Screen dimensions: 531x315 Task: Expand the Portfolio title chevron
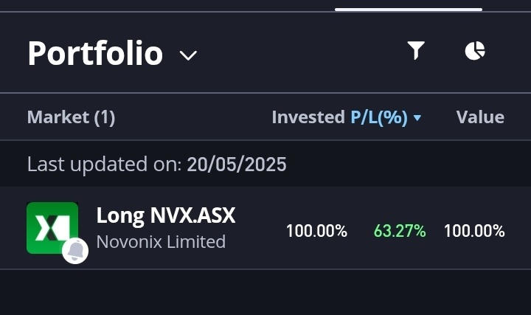point(188,55)
